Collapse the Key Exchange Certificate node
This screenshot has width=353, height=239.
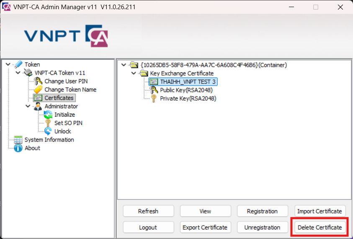pyautogui.click(x=134, y=73)
